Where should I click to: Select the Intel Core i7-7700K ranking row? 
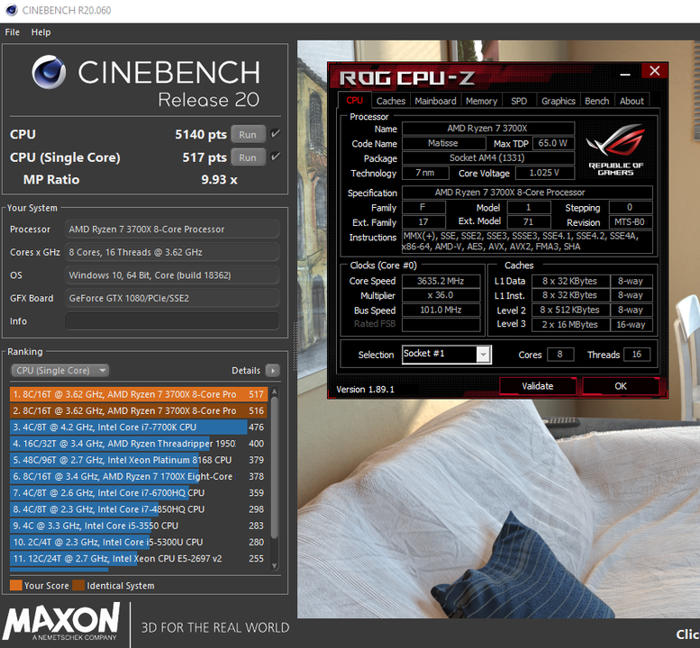pos(139,427)
